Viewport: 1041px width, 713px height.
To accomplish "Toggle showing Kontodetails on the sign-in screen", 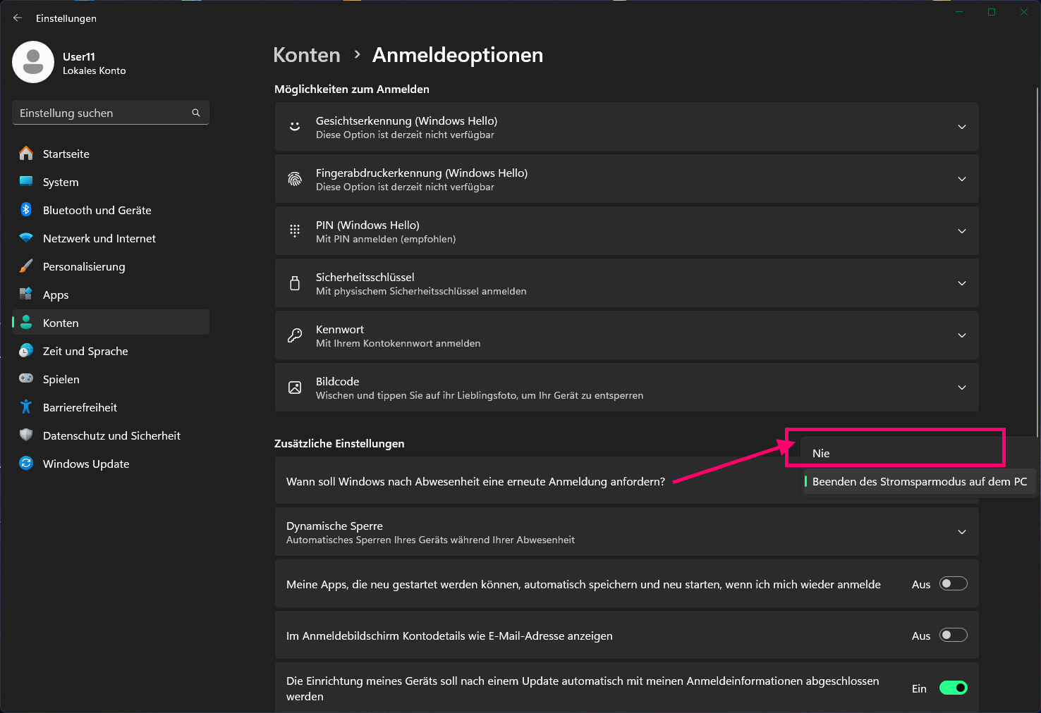I will click(x=953, y=635).
